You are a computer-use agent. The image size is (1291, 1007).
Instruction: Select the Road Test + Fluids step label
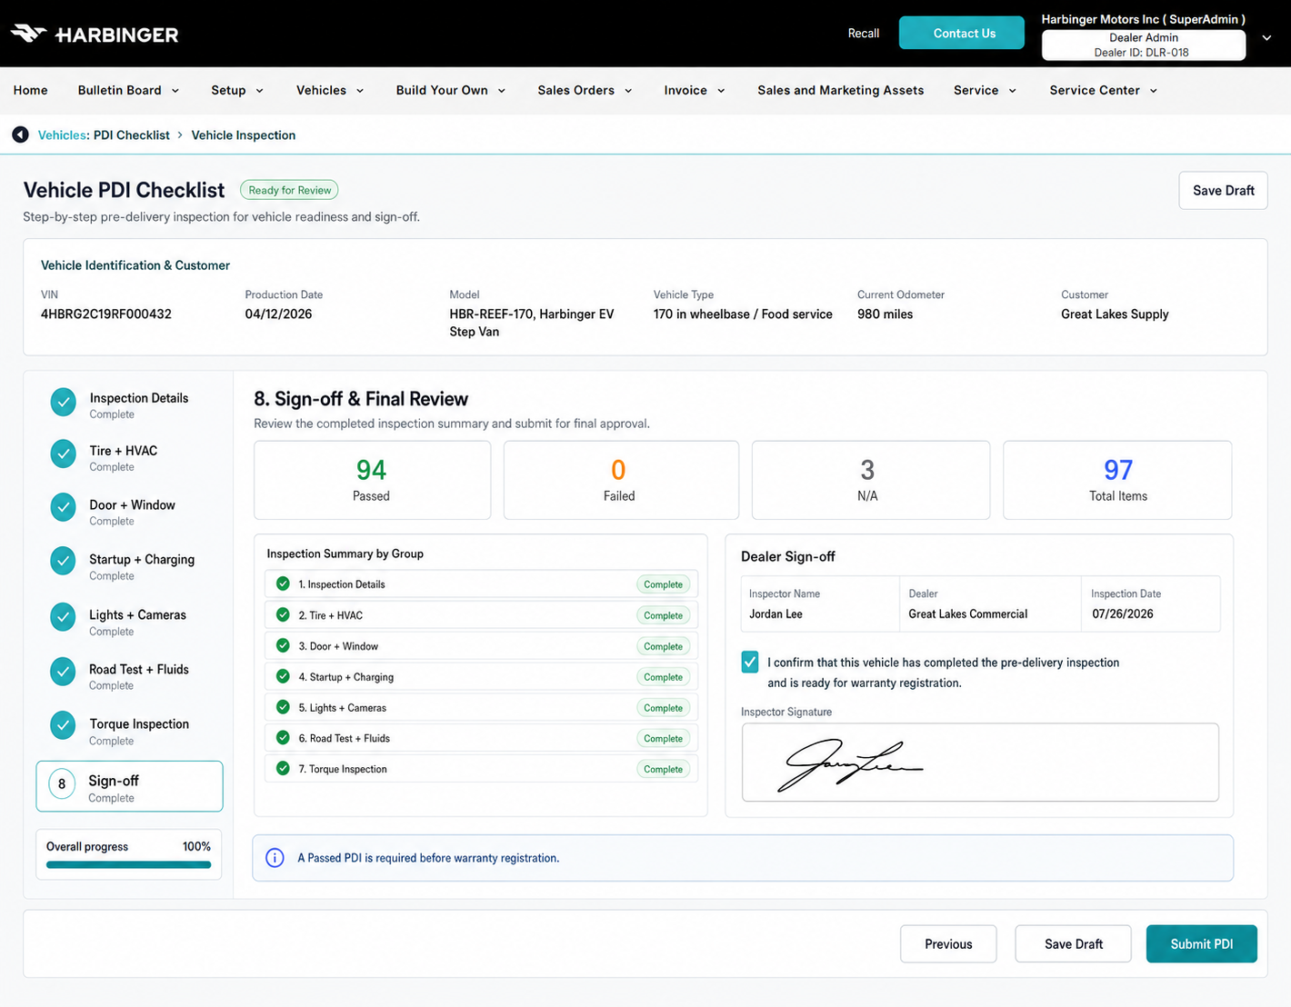pos(139,670)
